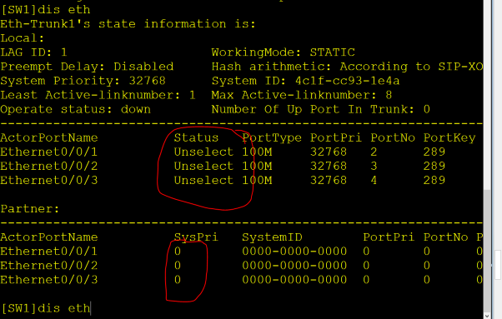This screenshot has height=319, width=502.
Task: Click 'Preempt Delay: Disabled' text
Action: (87, 67)
